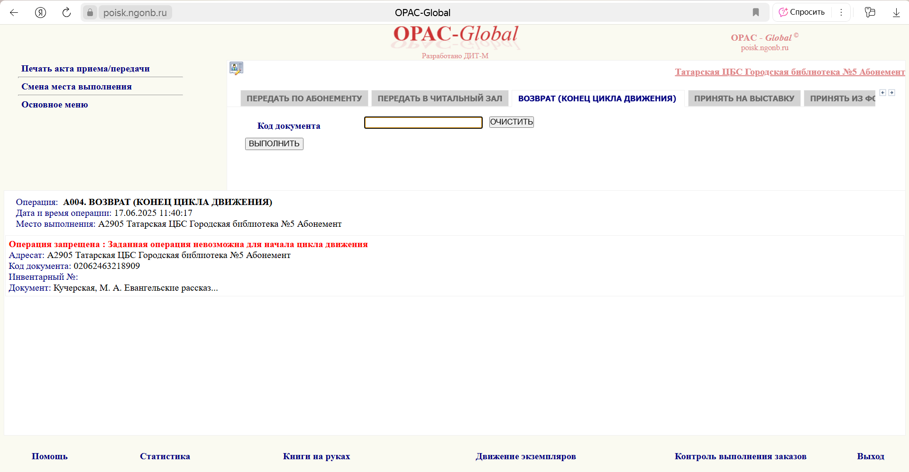Screen dimensions: 909x472
Task: Click the browser back arrow
Action: 14,13
